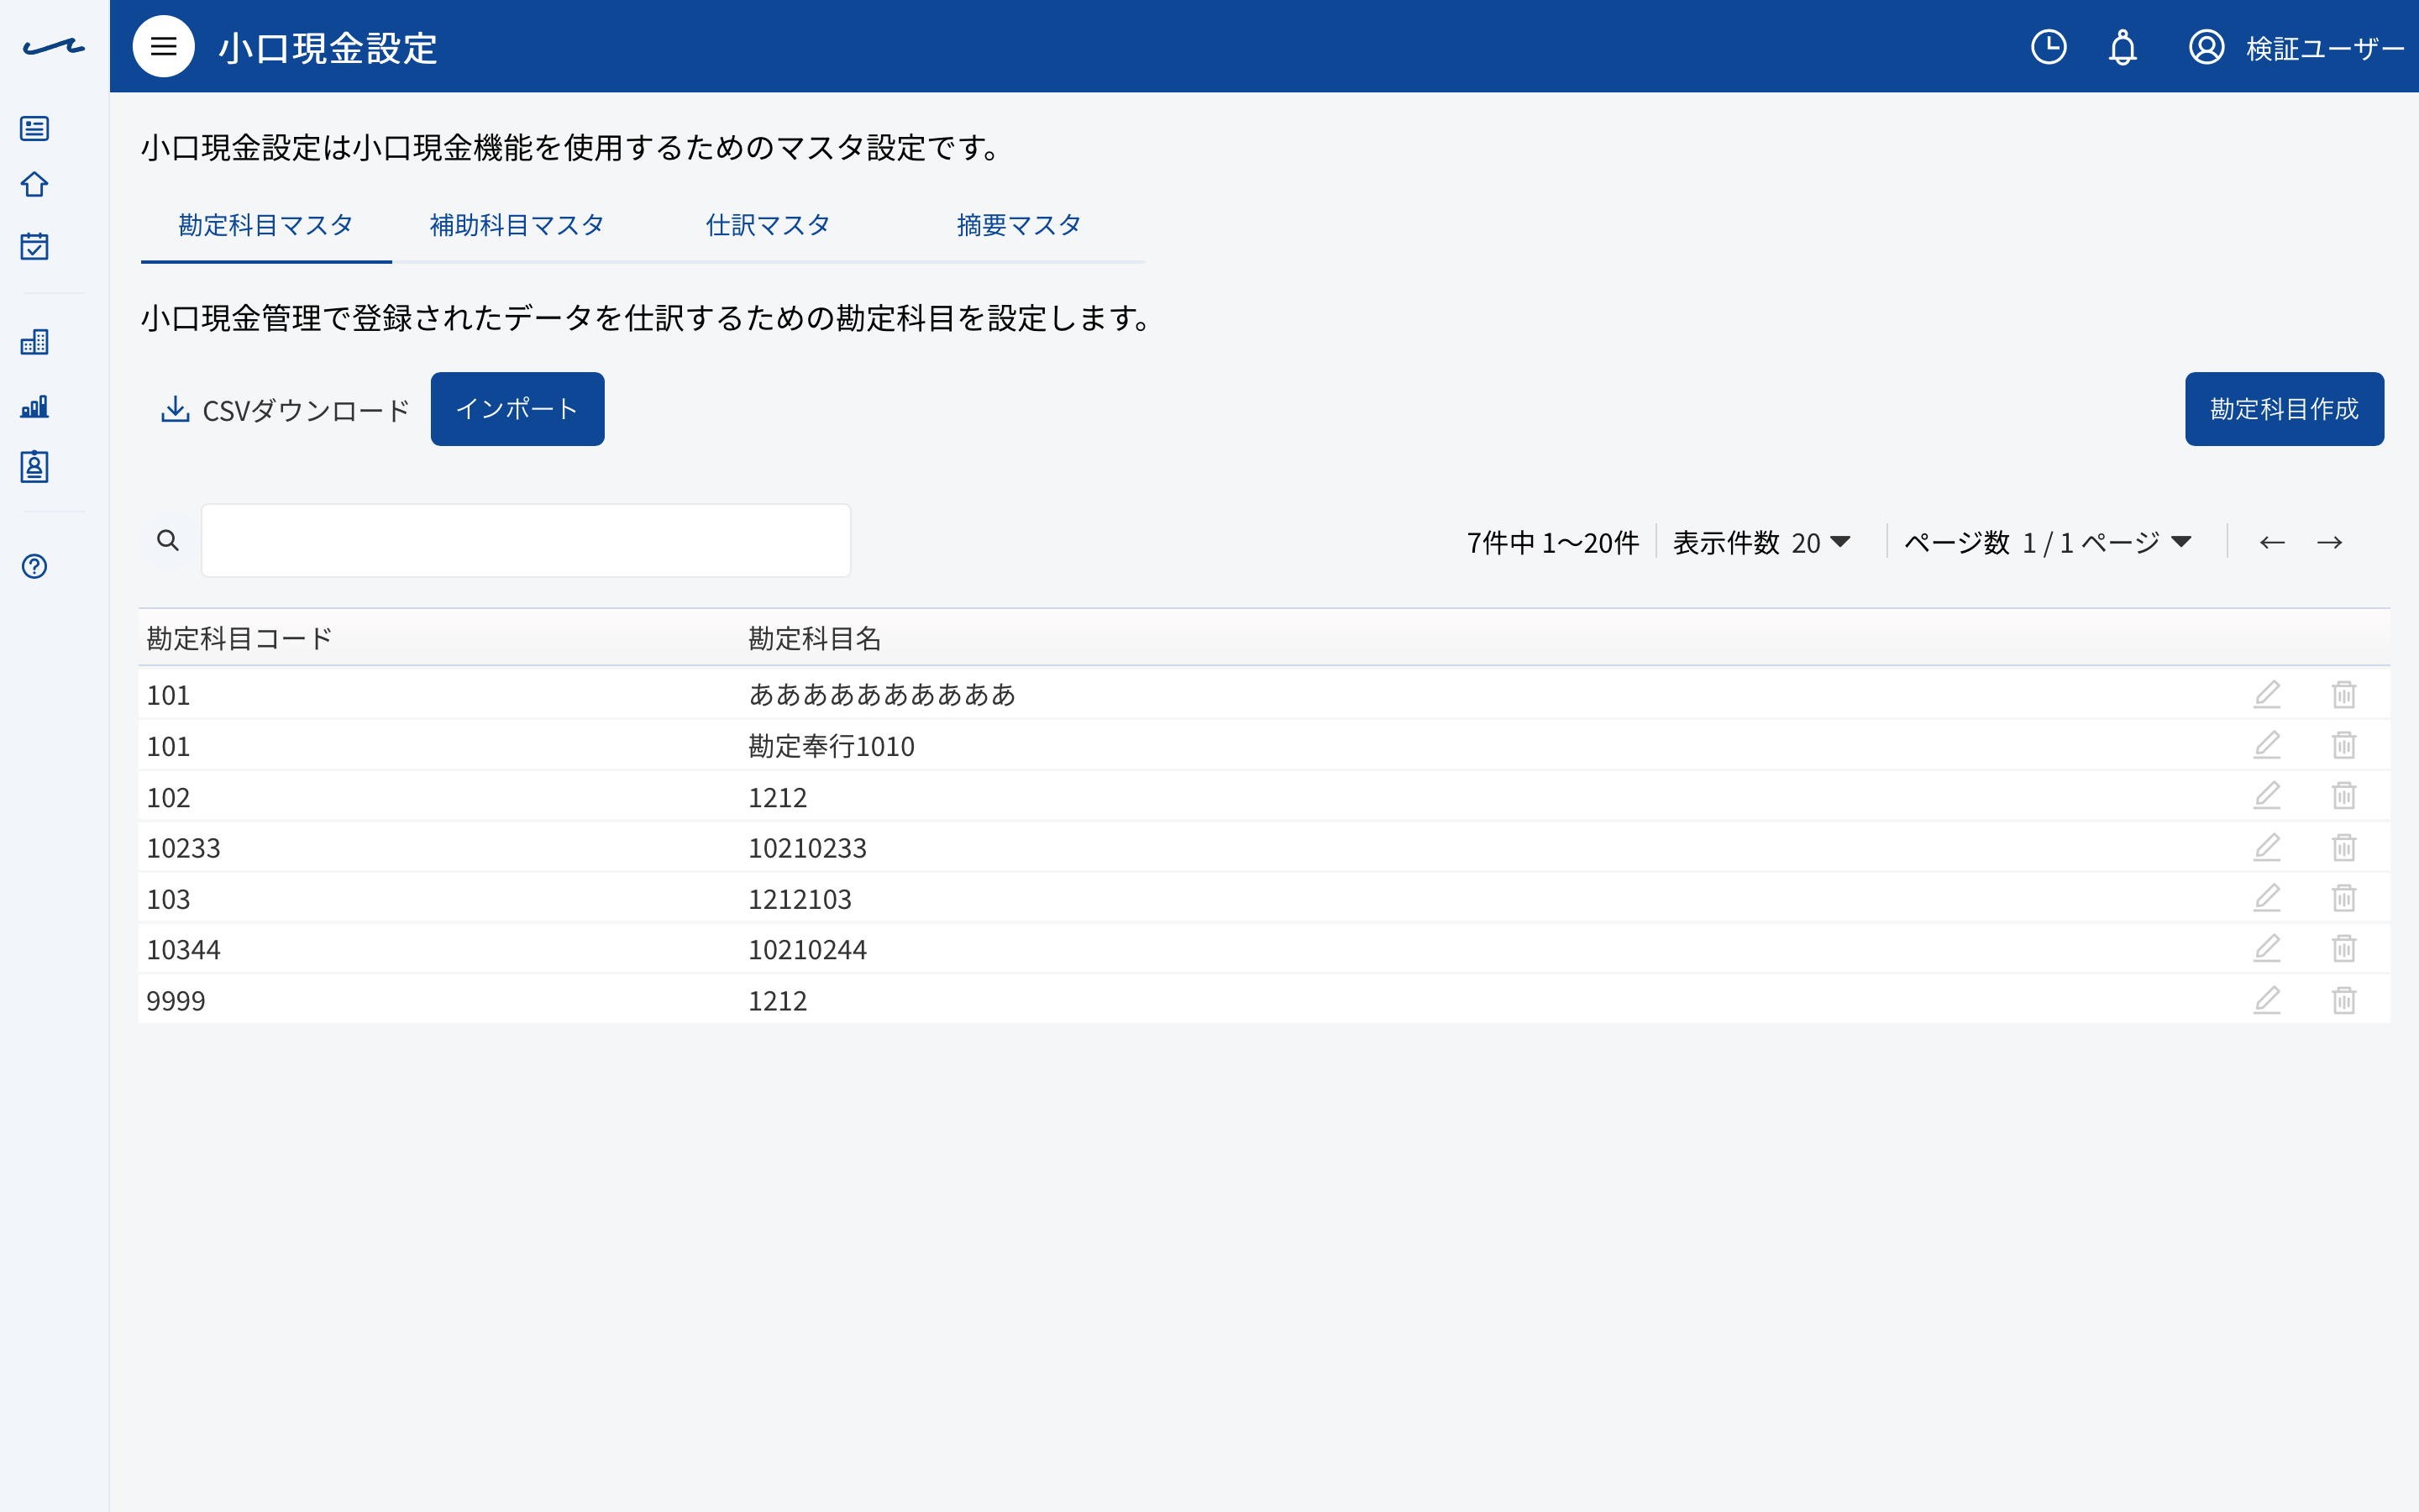The height and width of the screenshot is (1512, 2419).
Task: Edit row with code 10233
Action: [x=2267, y=847]
